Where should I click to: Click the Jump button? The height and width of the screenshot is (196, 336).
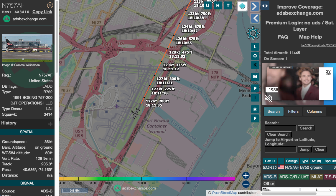(x=304, y=149)
